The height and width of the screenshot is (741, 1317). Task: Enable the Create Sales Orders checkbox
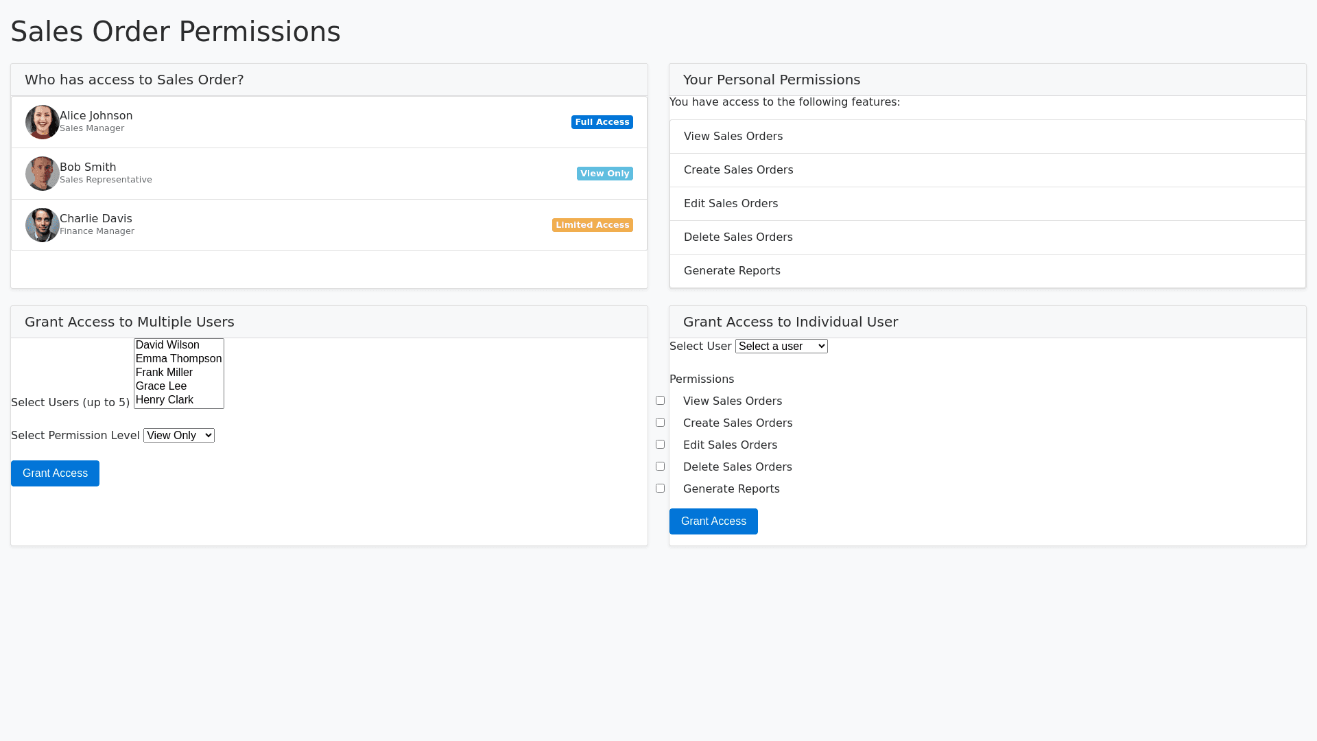pyautogui.click(x=660, y=423)
